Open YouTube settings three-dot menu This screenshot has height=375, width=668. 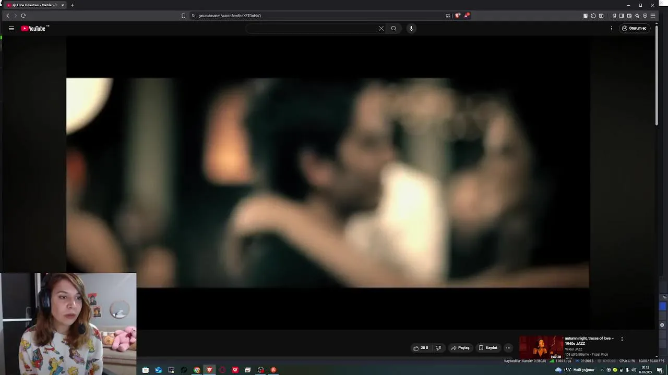tap(612, 29)
